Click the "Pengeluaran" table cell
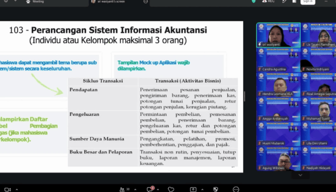The width and height of the screenshot is (336, 192). 103,123
